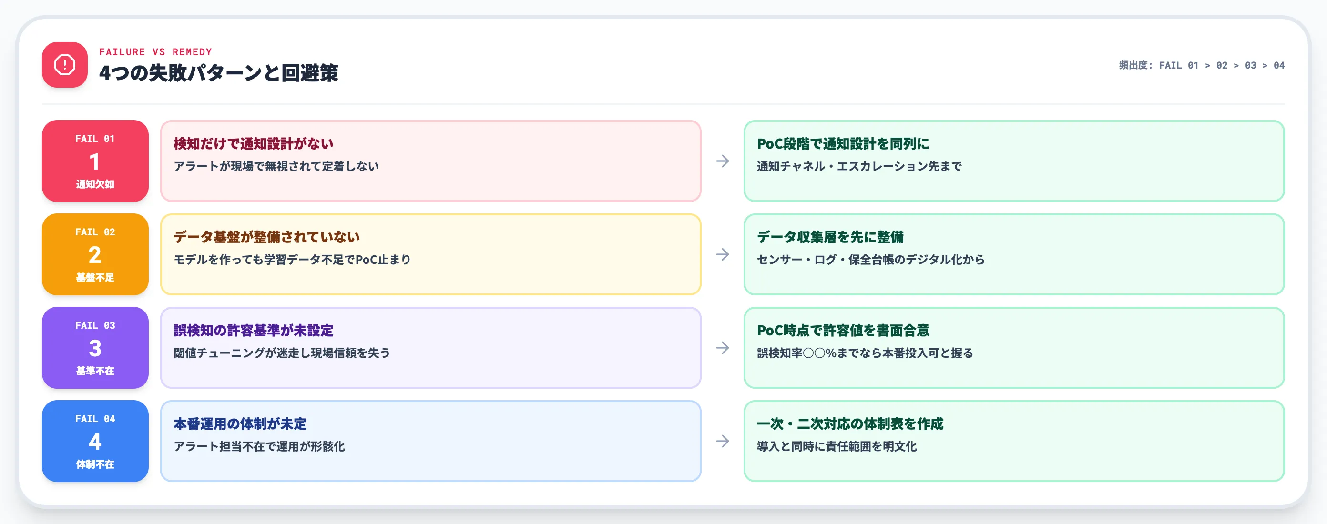Enable the PoC段階で通知設計を同列に remedy

point(1015,161)
